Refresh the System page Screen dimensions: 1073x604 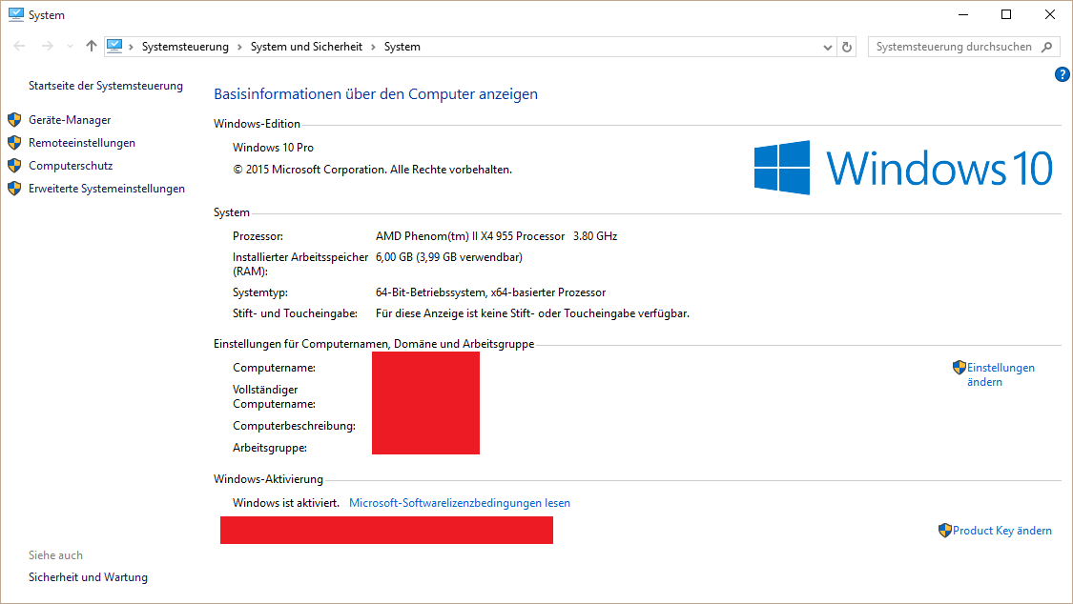[847, 47]
